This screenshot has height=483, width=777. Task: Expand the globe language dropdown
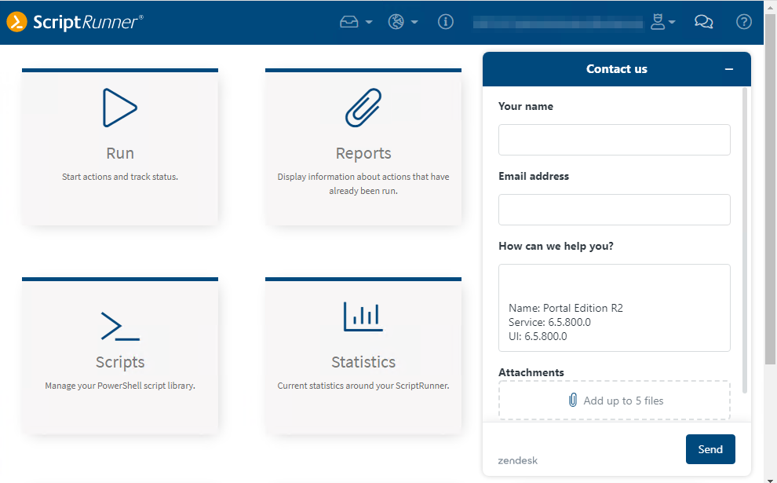(x=403, y=22)
